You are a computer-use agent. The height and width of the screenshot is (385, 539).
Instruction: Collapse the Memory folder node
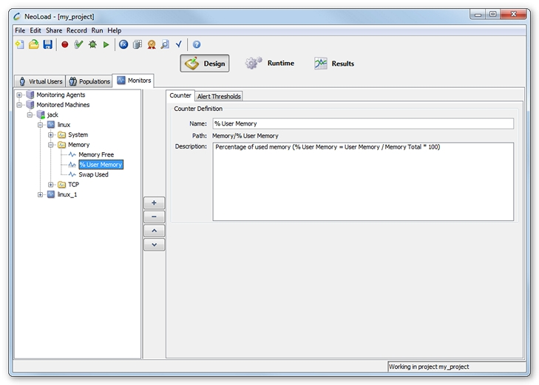(x=51, y=145)
